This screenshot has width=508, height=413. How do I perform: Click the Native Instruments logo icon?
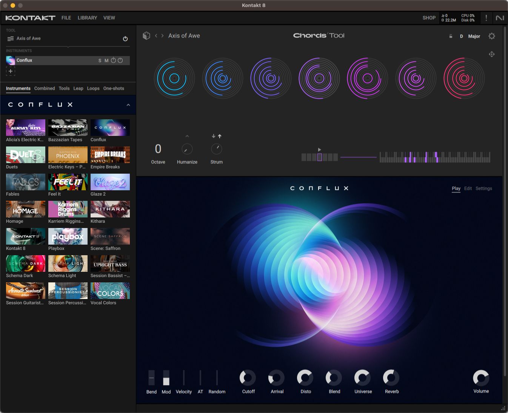click(x=500, y=17)
